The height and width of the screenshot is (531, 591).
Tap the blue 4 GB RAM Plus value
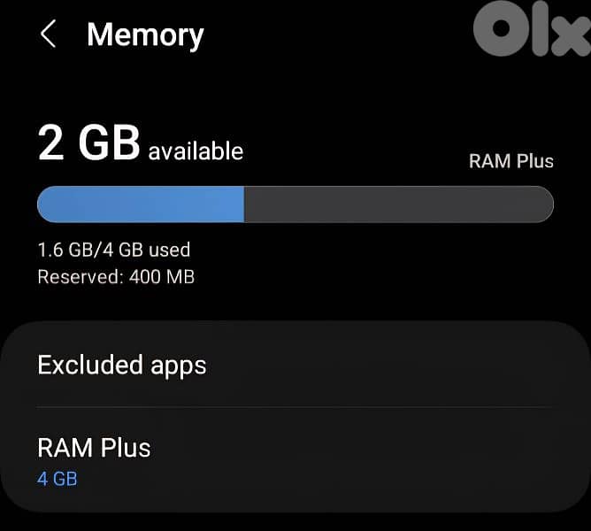tap(58, 479)
